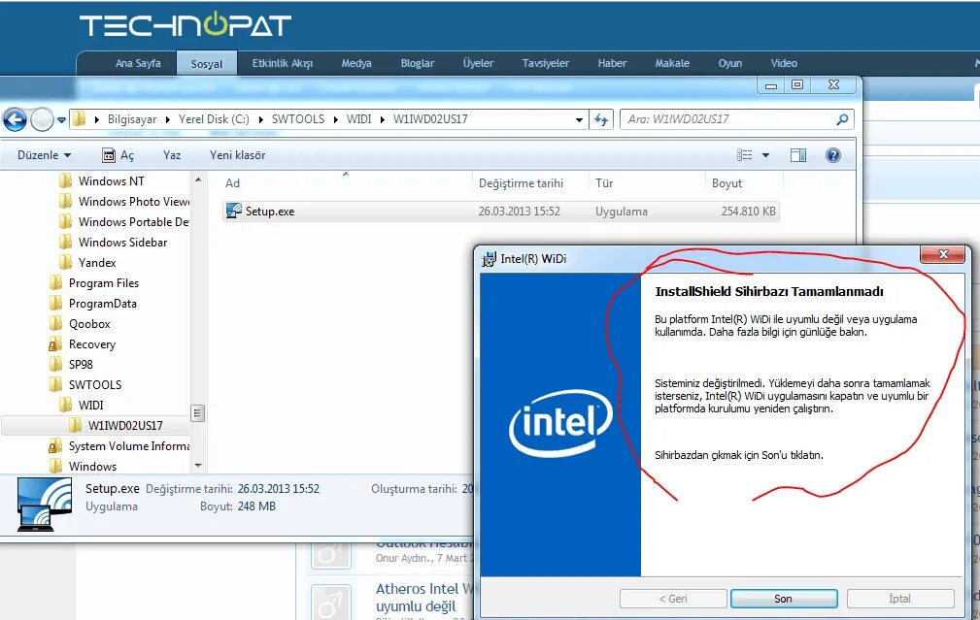The height and width of the screenshot is (620, 980).
Task: Click large Setup.exe thumbnail in details pane
Action: click(x=45, y=504)
